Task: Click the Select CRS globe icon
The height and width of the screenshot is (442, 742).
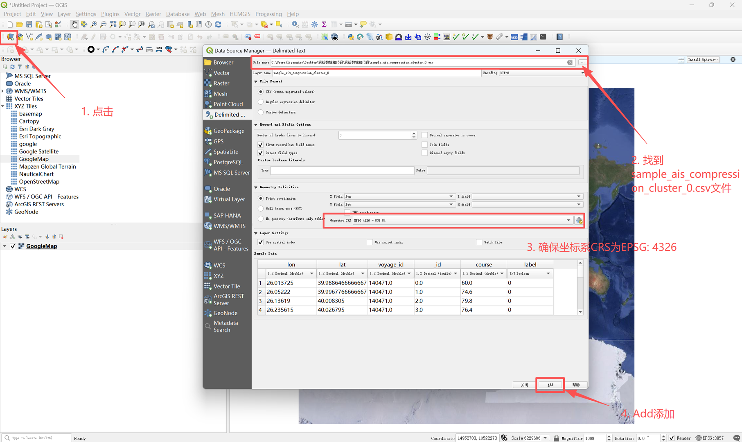Action: [x=579, y=221]
